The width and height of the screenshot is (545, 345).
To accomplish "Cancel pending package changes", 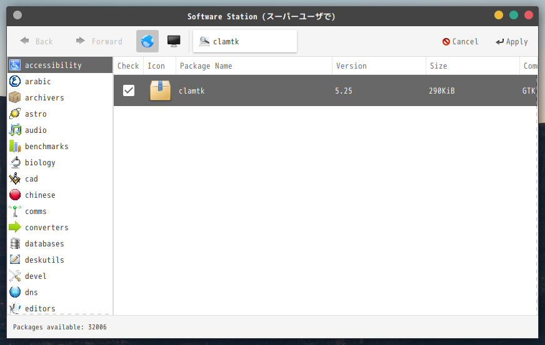I will coord(460,42).
